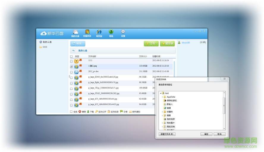Screen dimensions: 264x152
Task: Click 下载 download in the bottom bar
Action: click(x=90, y=112)
